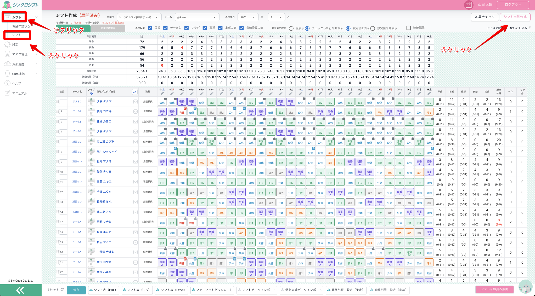Click the pencil edit icon under 01土

click(162, 93)
